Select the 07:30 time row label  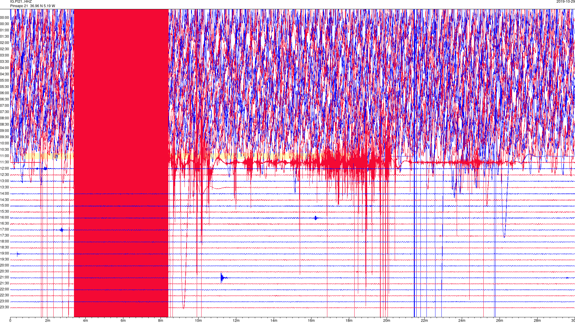(x=4, y=112)
